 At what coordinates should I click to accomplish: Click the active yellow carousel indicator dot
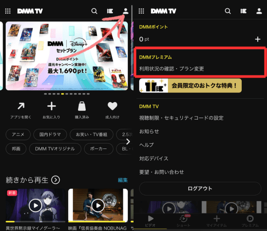63,94
